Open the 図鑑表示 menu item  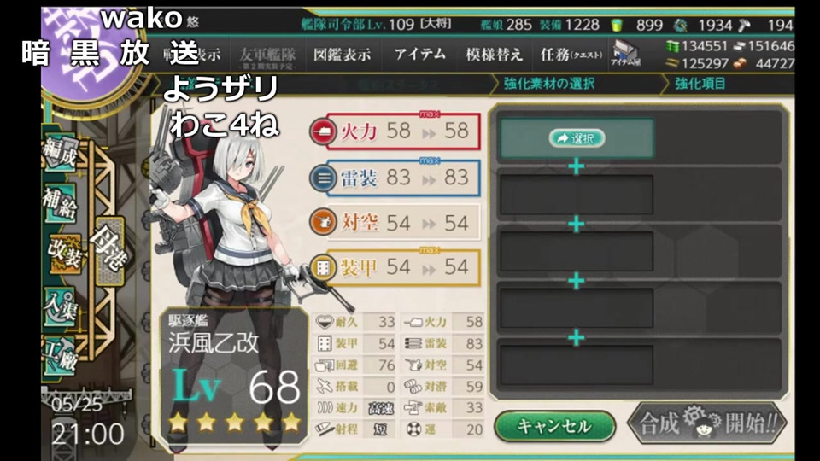click(x=342, y=55)
